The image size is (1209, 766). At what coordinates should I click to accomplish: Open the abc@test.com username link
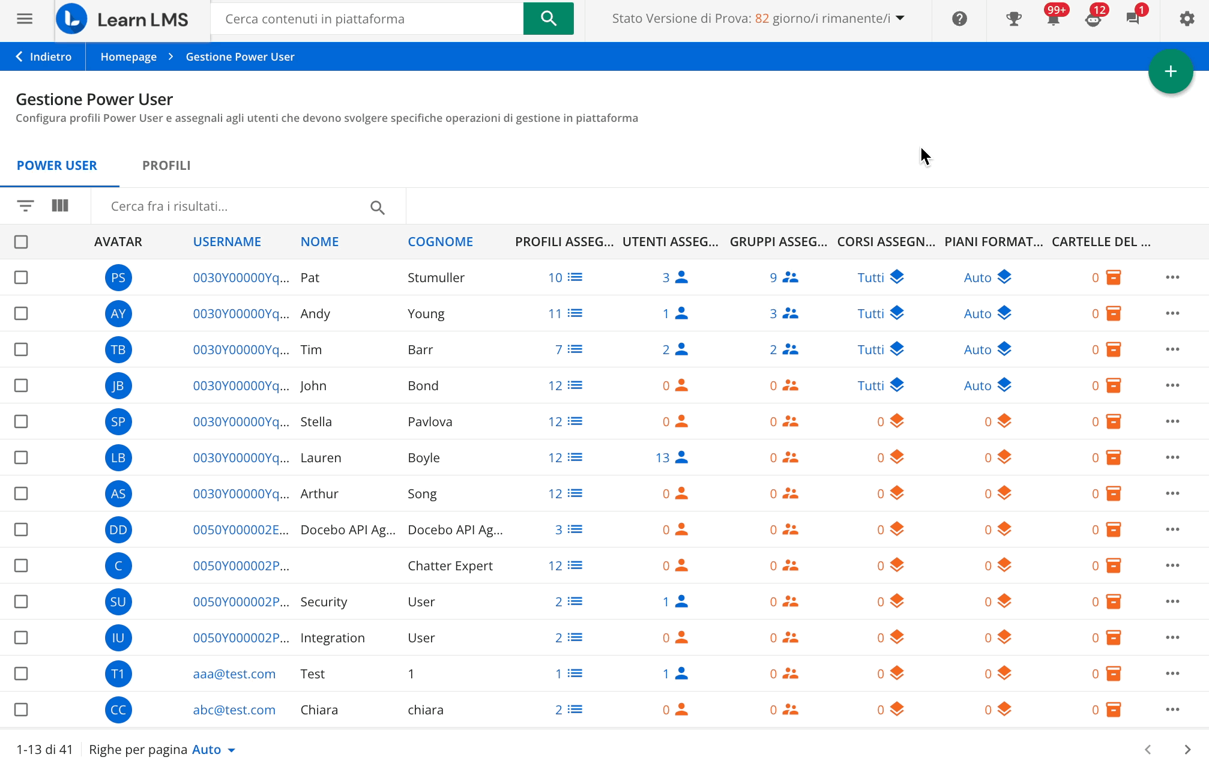tap(234, 710)
